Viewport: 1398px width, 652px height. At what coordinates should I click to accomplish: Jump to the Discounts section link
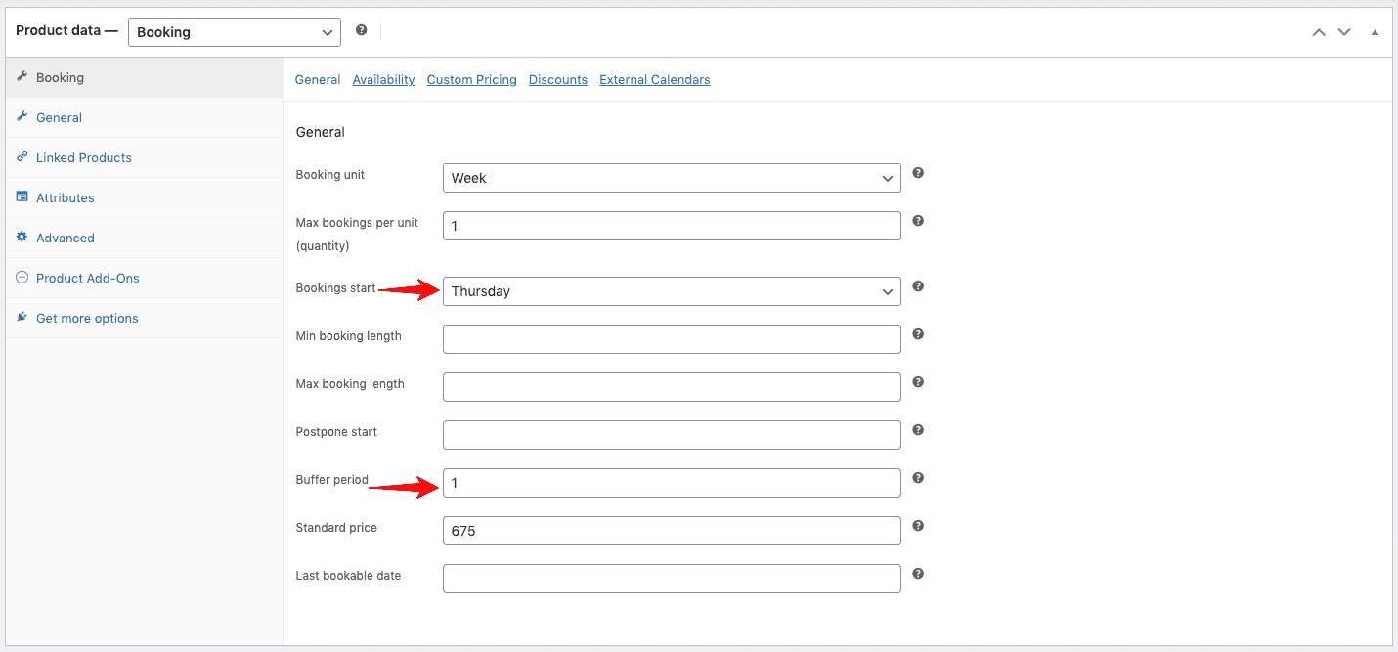click(x=558, y=80)
